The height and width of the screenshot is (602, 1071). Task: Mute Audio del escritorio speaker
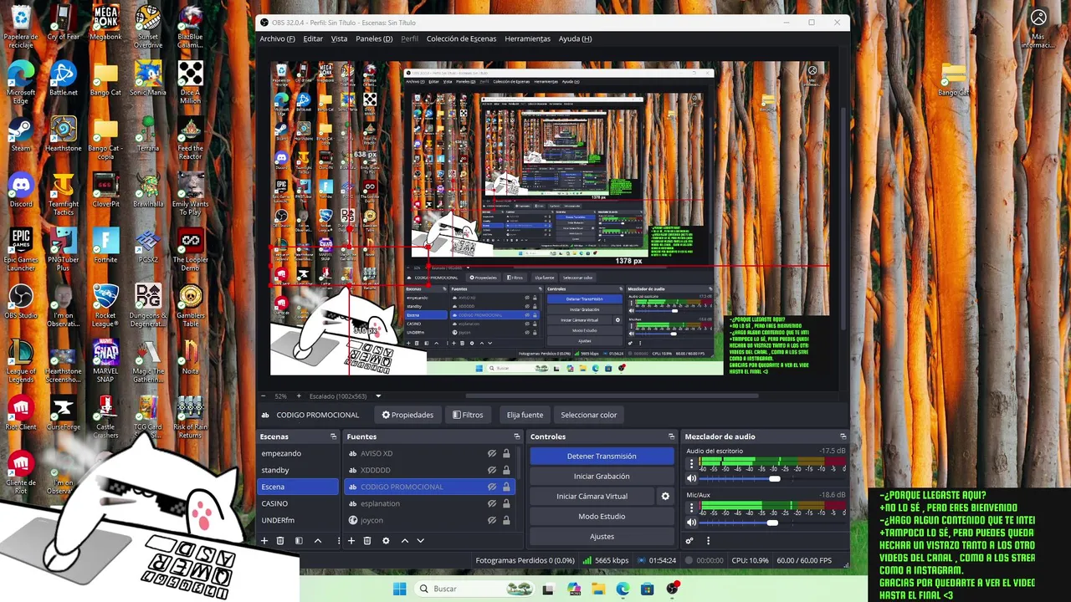pos(691,478)
